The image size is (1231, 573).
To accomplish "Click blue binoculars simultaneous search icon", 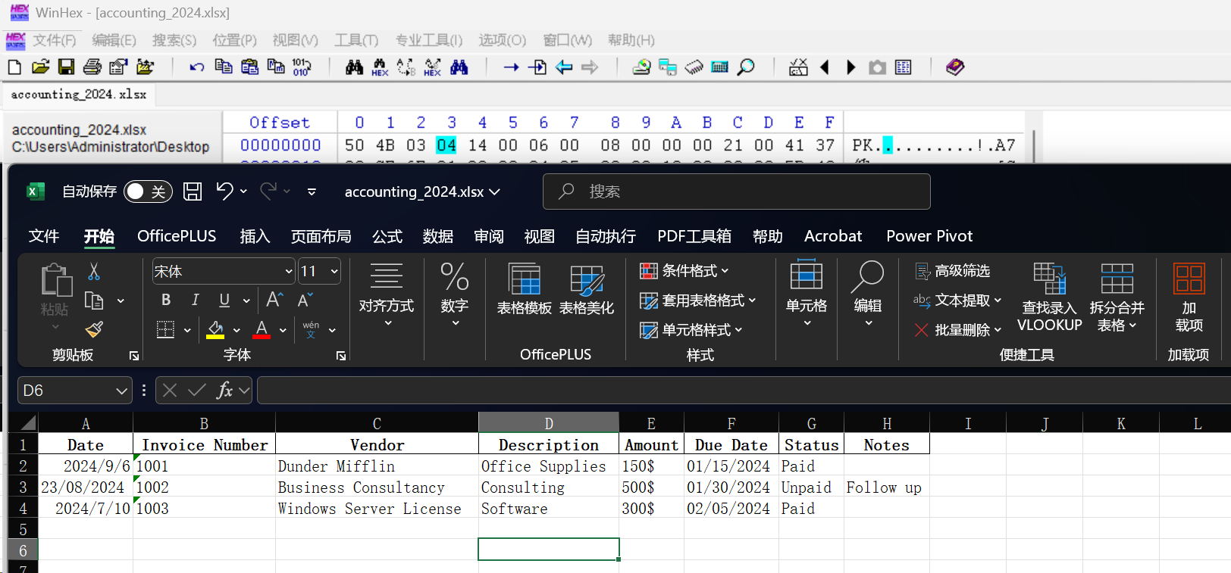I will coord(459,67).
